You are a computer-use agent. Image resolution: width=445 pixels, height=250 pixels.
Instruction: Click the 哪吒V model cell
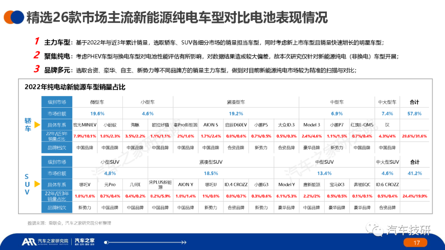tap(84, 185)
